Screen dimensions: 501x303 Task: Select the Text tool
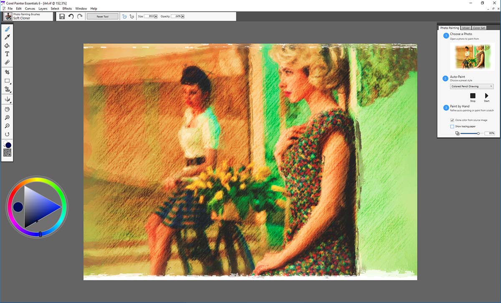coord(7,54)
